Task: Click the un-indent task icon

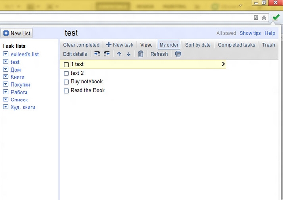Action: click(107, 54)
